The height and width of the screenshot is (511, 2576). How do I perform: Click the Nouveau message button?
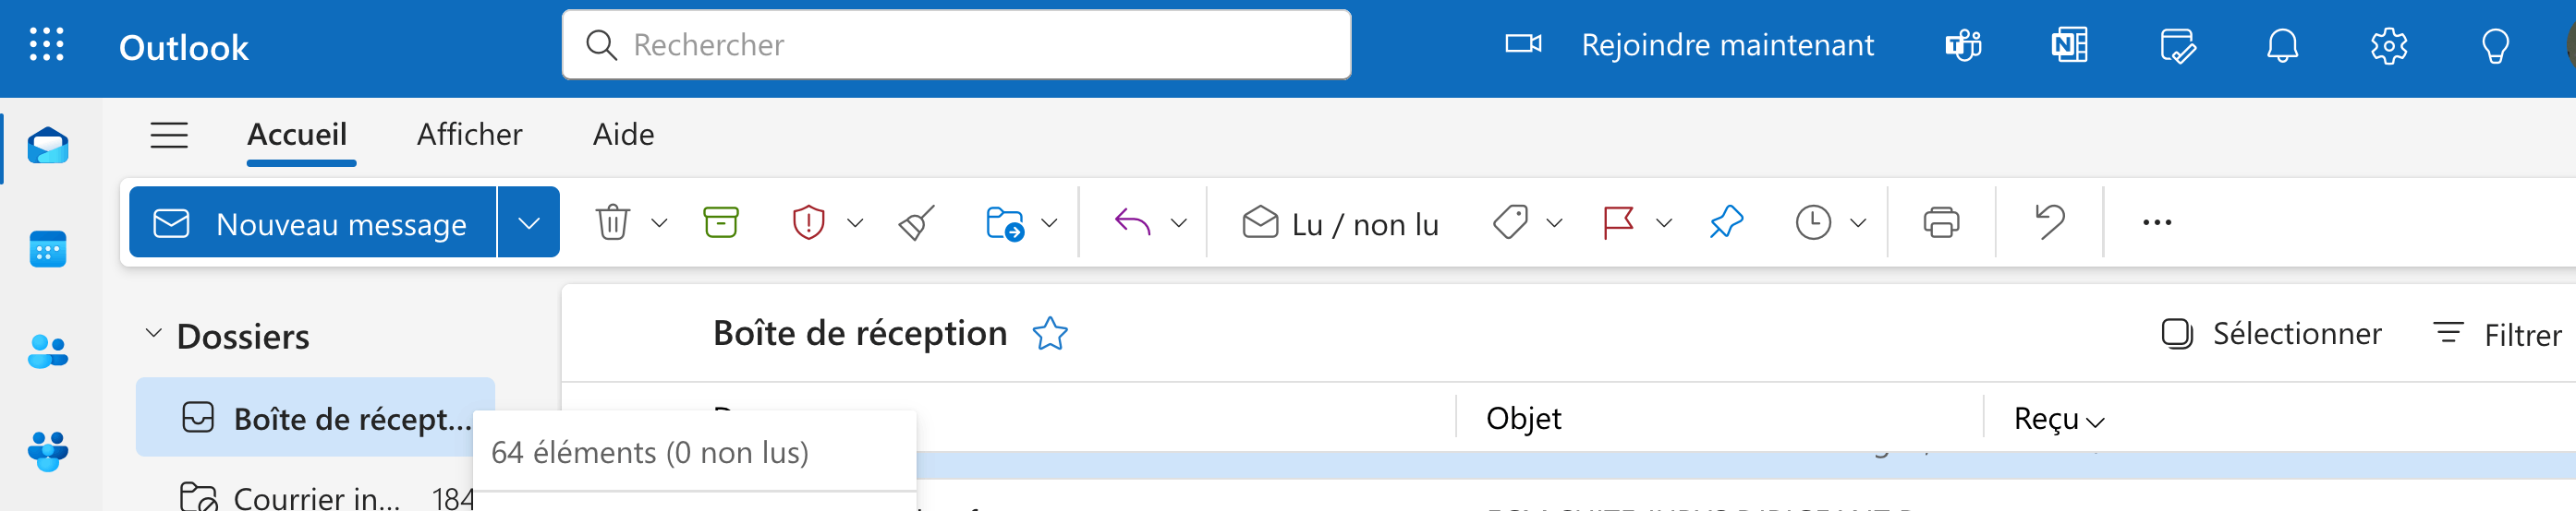[x=312, y=222]
